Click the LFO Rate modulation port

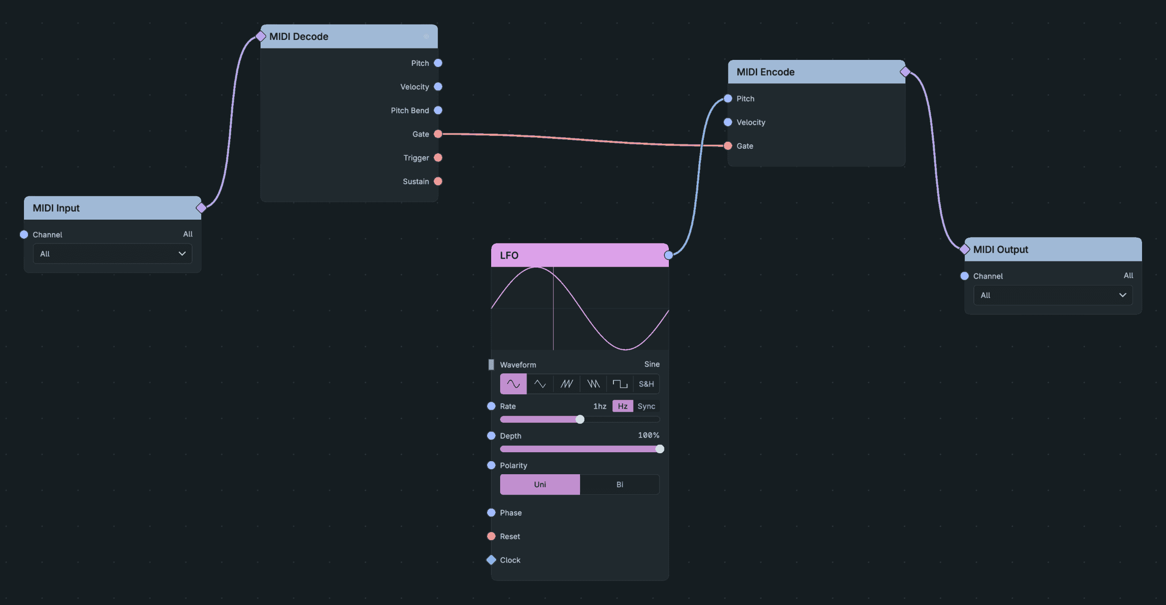pos(491,406)
